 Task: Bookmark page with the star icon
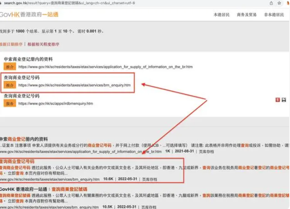coord(279,3)
